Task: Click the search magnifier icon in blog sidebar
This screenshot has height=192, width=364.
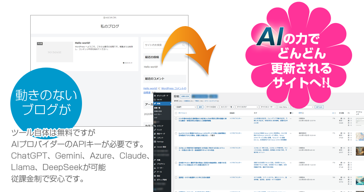Action: point(183,45)
